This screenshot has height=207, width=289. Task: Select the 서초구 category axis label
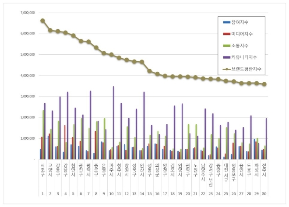(x=42, y=168)
